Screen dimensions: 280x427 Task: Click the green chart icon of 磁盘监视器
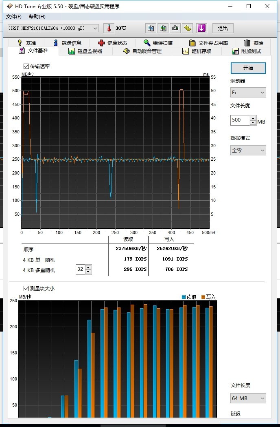tap(72, 51)
